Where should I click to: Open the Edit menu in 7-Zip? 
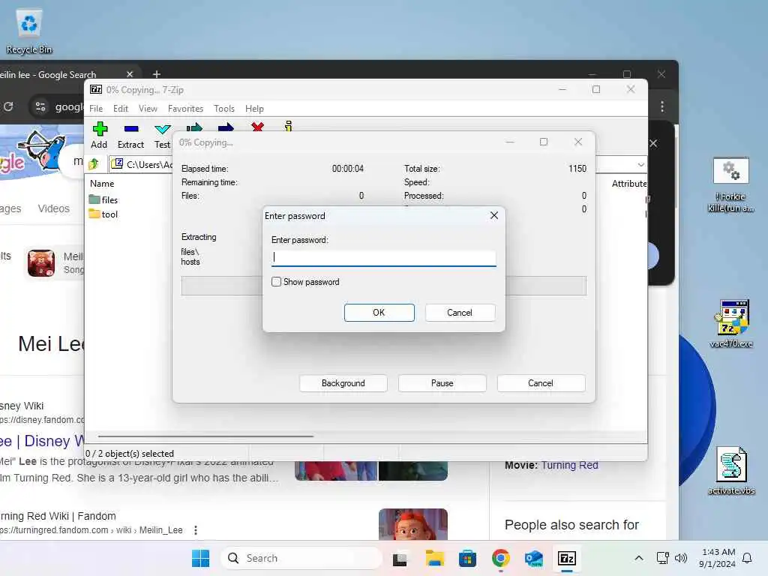click(x=121, y=108)
